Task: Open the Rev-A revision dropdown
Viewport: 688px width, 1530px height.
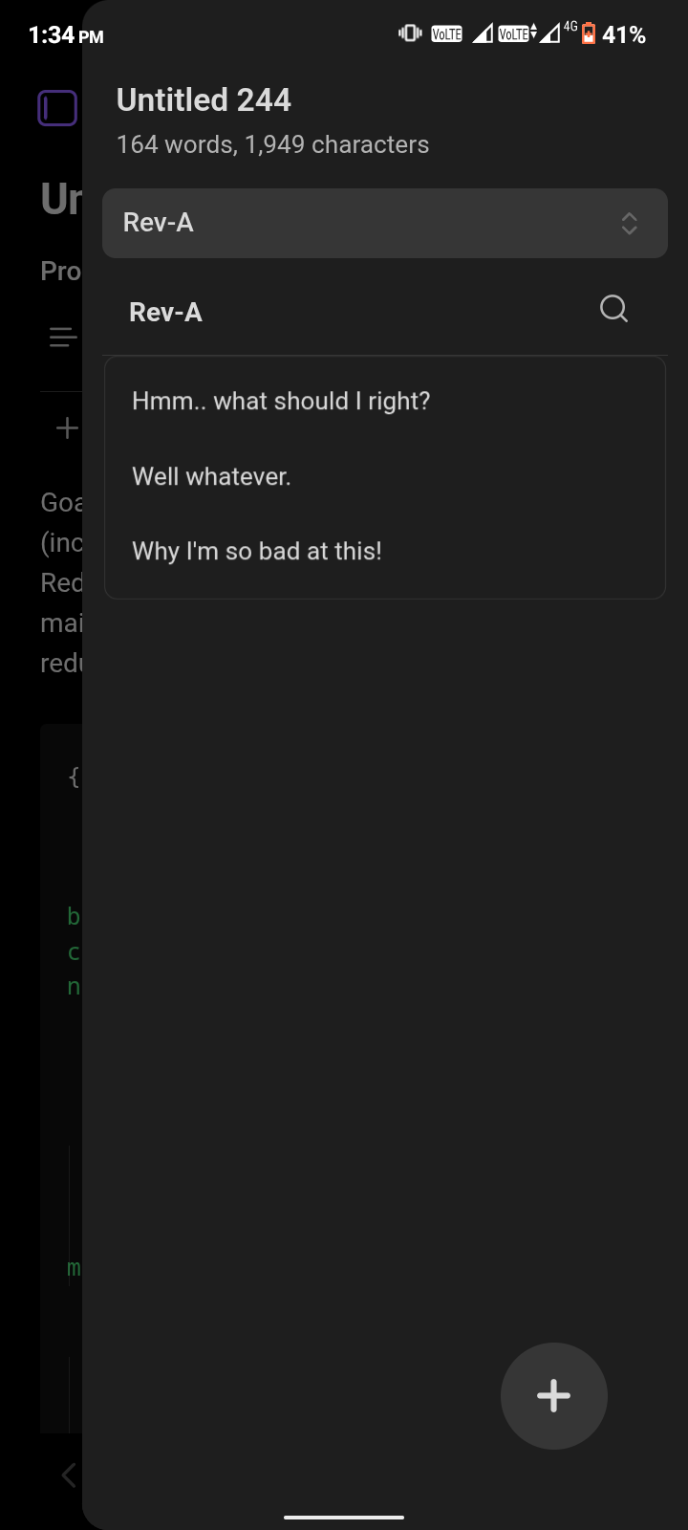Action: (x=385, y=223)
